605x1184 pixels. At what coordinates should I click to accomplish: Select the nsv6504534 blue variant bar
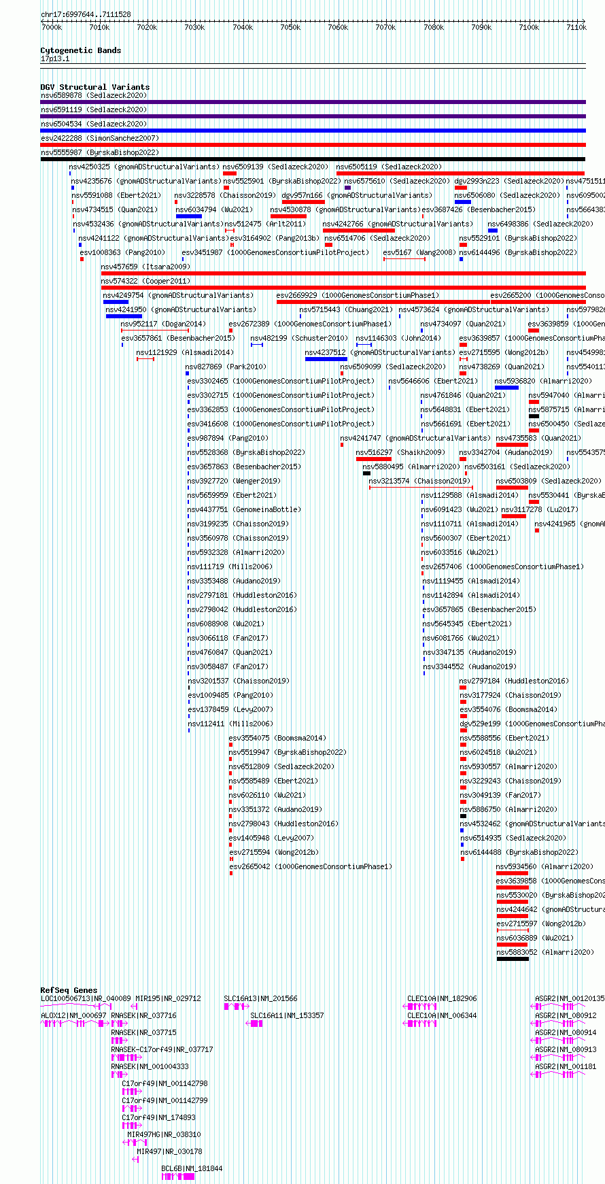pos(313,131)
